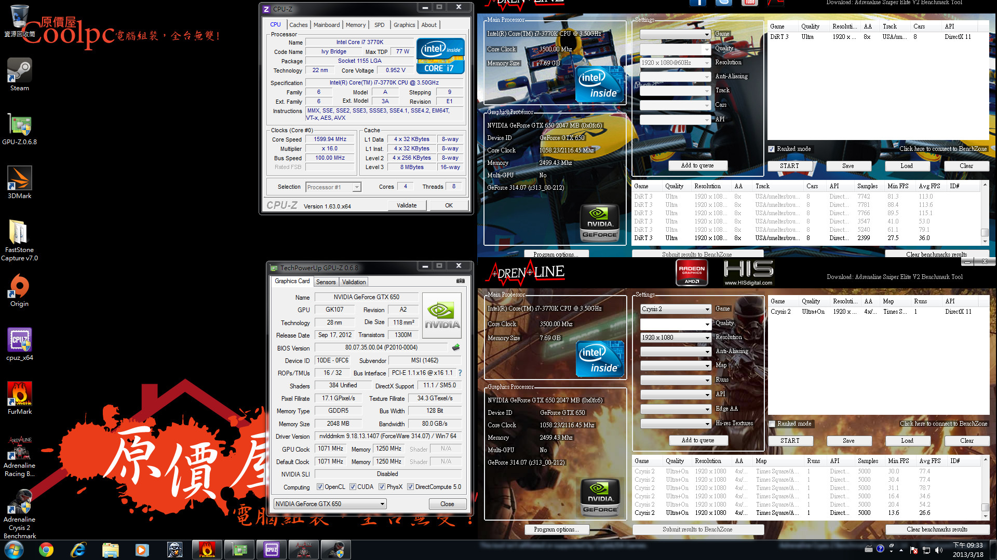Image resolution: width=997 pixels, height=560 pixels.
Task: Open the Edge AA dropdown
Action: 676,409
